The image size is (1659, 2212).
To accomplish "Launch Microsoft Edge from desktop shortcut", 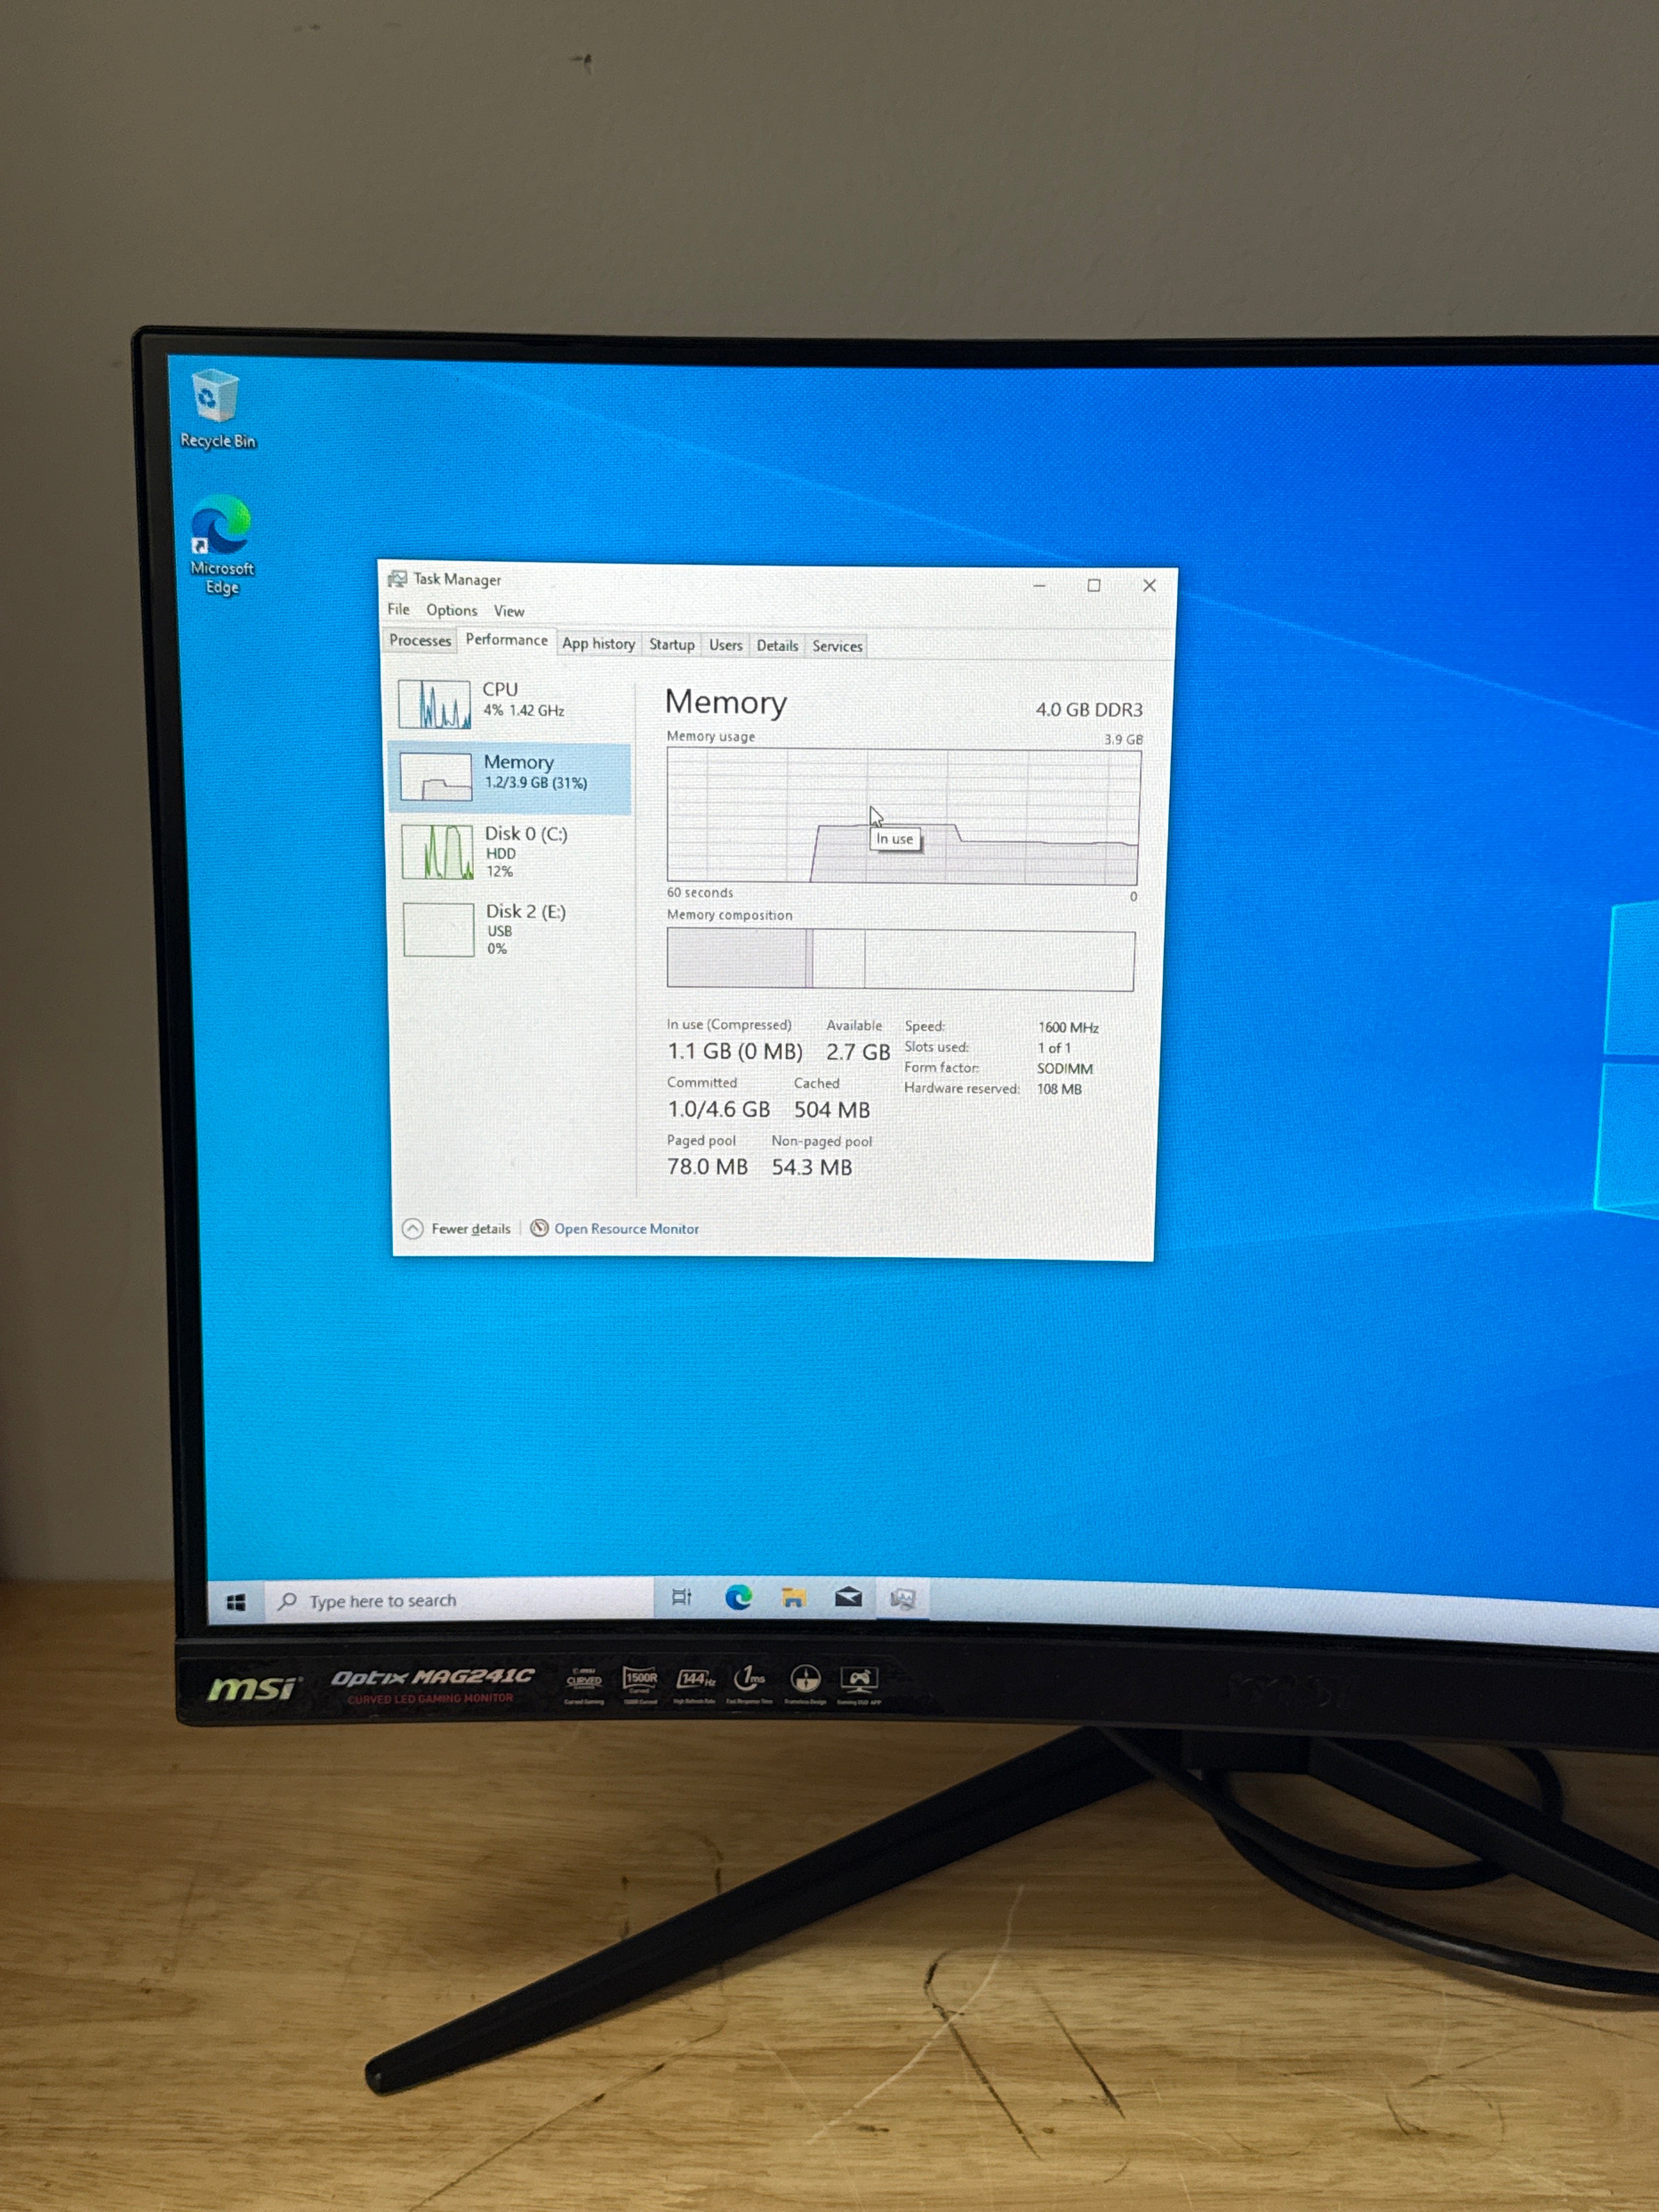I will (221, 545).
